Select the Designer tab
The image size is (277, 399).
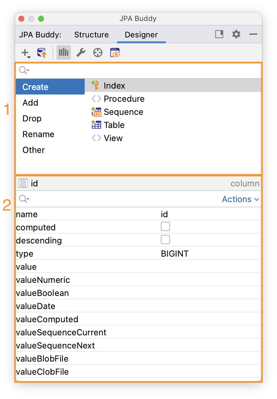click(x=141, y=35)
